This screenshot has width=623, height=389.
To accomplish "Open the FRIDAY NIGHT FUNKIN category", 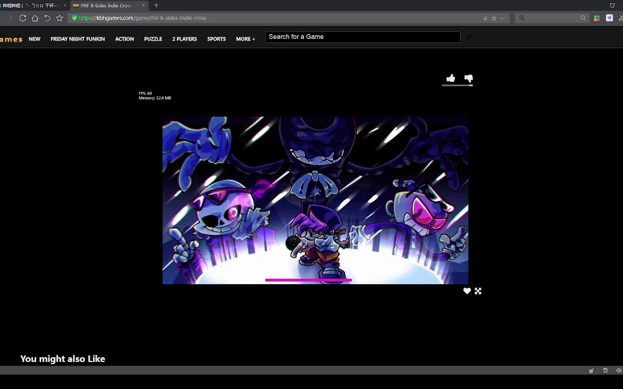I will point(78,39).
